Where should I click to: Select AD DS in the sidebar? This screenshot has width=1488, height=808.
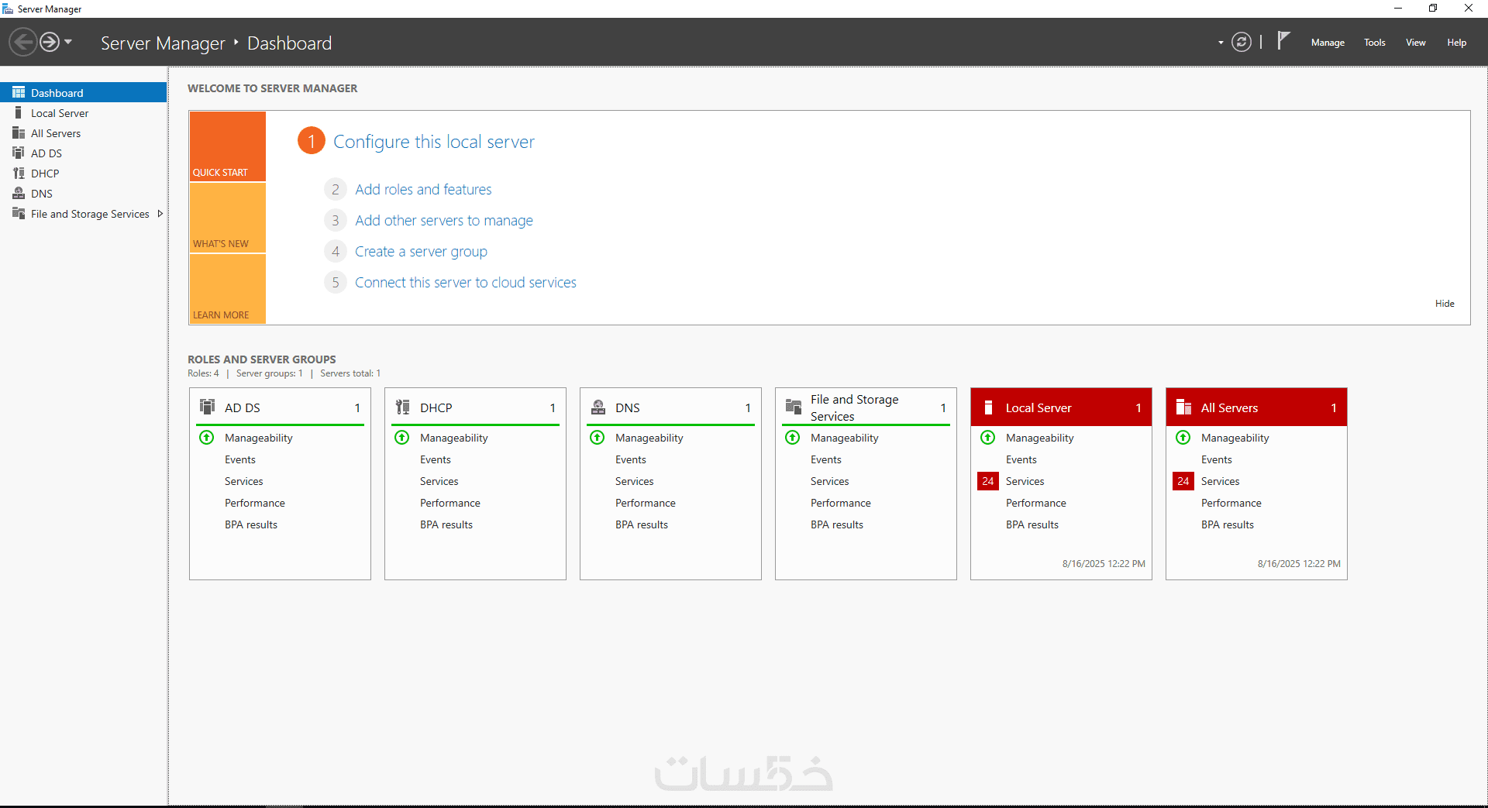(x=84, y=153)
